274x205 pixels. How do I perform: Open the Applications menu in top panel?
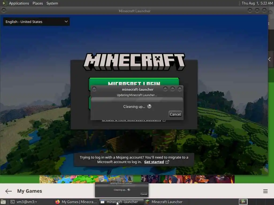click(19, 3)
